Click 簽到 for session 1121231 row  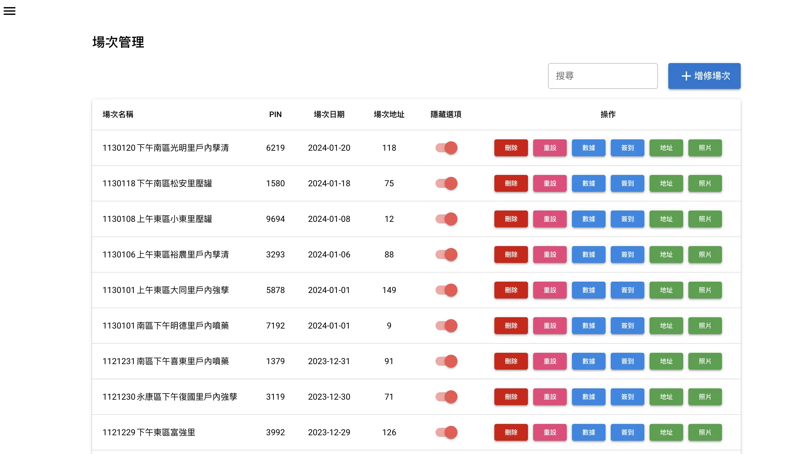[x=627, y=361]
